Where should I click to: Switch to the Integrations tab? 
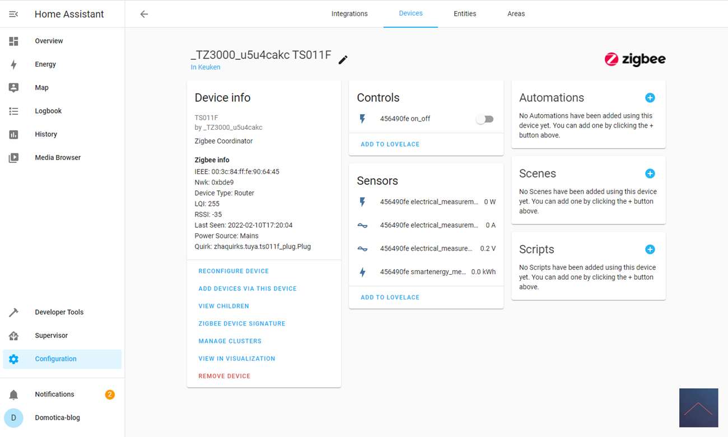tap(349, 14)
